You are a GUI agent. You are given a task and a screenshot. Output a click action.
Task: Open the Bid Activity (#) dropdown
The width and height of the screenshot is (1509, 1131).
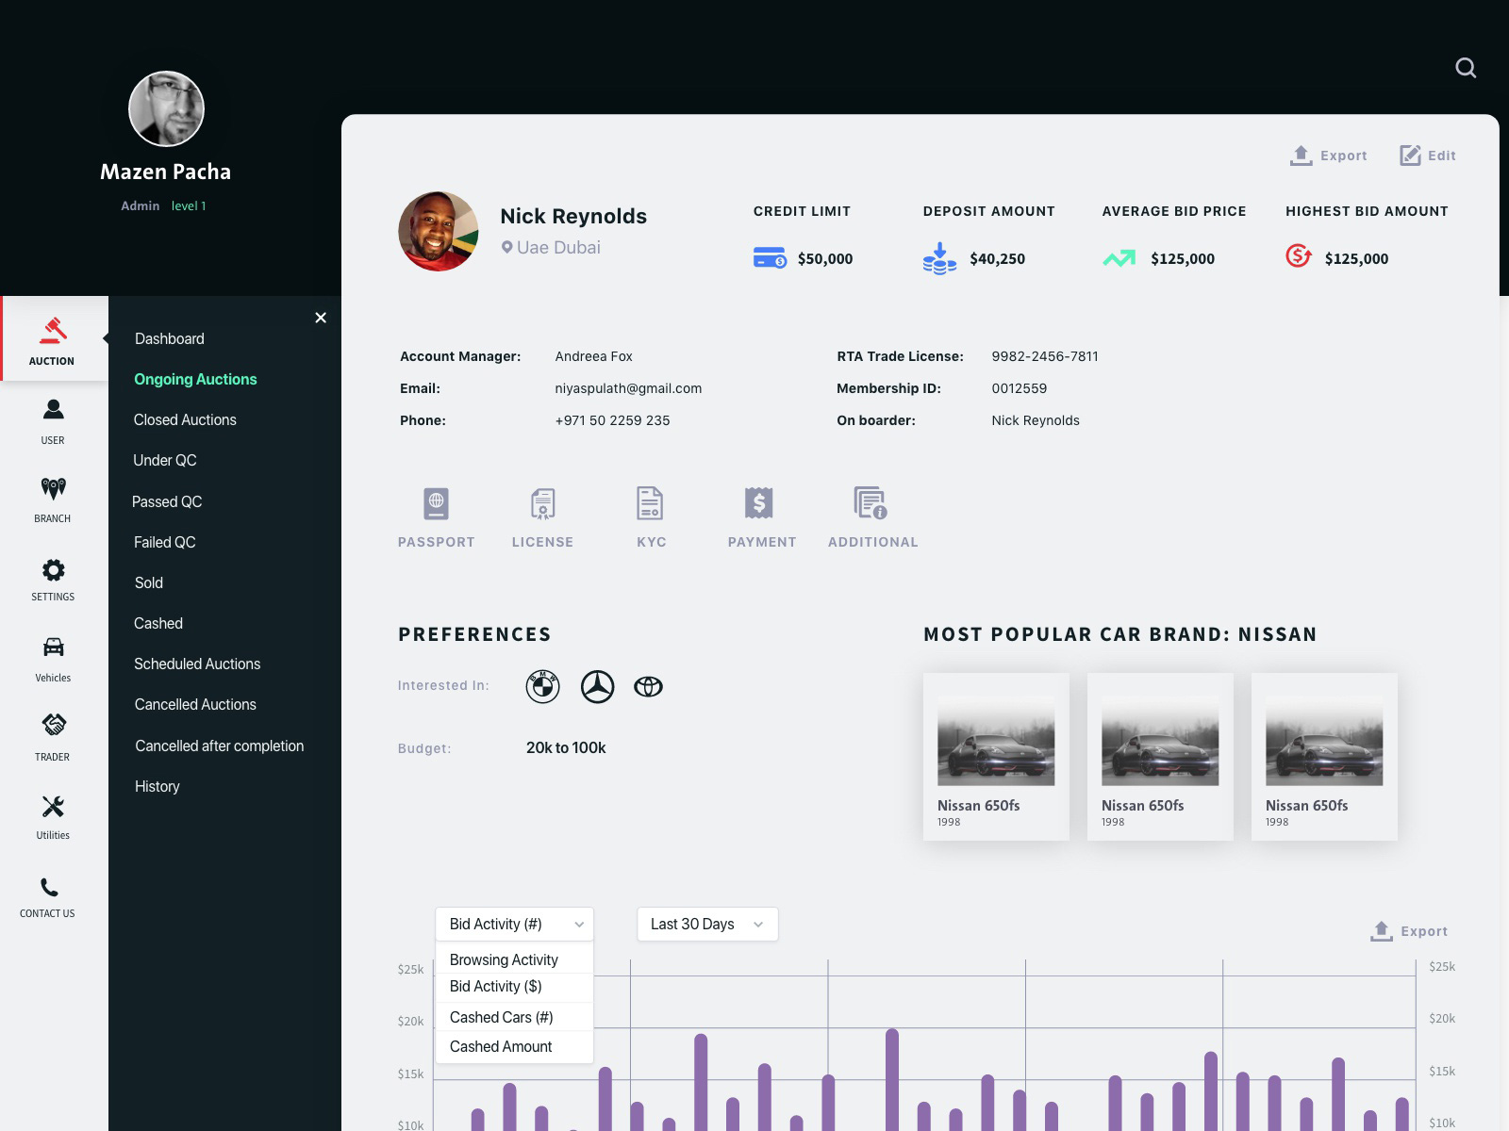pyautogui.click(x=514, y=924)
